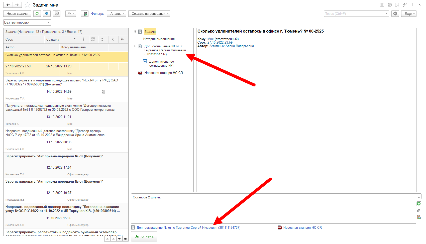Screen dimensions: 426x244
Task: Open bottom link Доп. соглашение № от с Гыргенов
Action: [x=188, y=228]
